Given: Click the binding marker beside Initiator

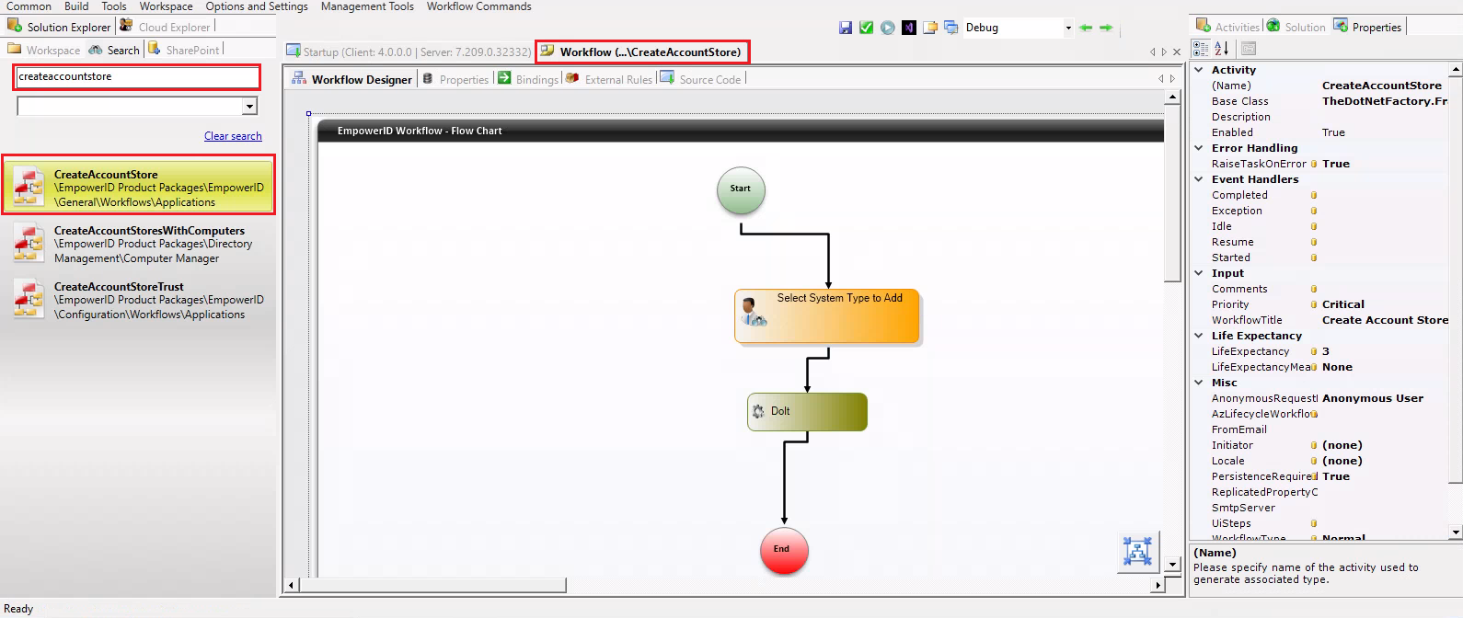Looking at the screenshot, I should pos(1314,445).
